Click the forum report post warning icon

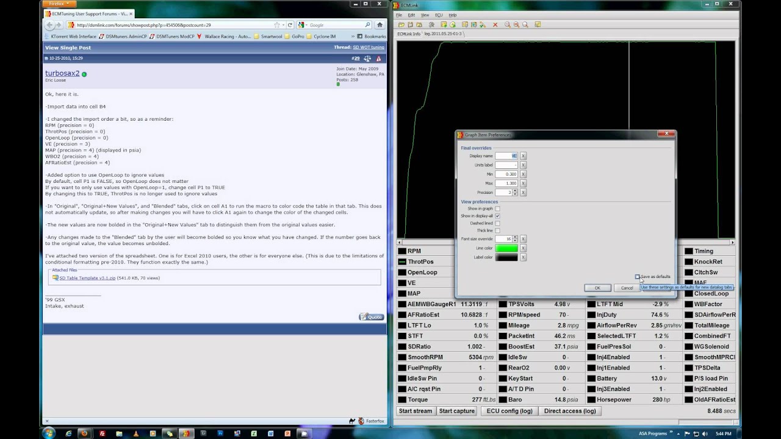click(x=378, y=59)
